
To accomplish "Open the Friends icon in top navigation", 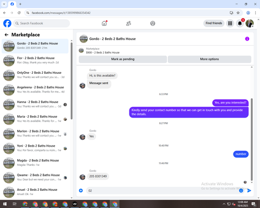I will (x=128, y=23).
